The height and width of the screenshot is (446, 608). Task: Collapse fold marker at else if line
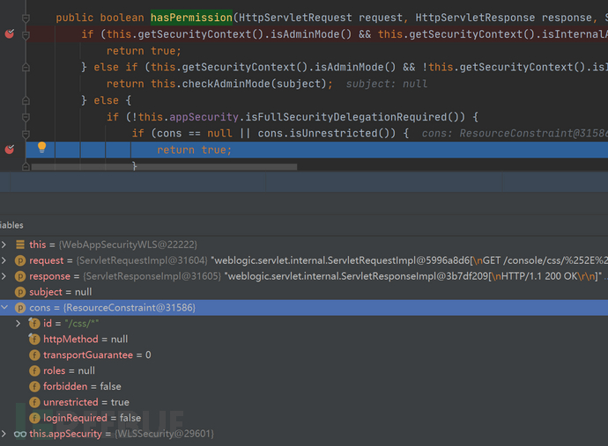26,68
